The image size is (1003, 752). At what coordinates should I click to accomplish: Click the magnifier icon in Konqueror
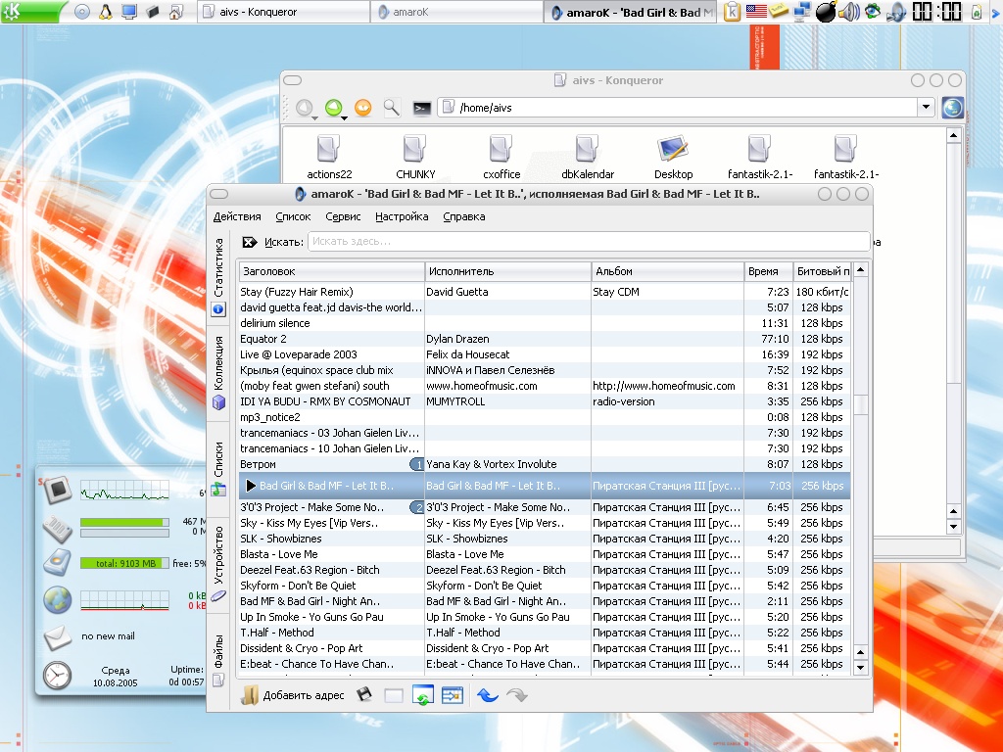coord(392,108)
